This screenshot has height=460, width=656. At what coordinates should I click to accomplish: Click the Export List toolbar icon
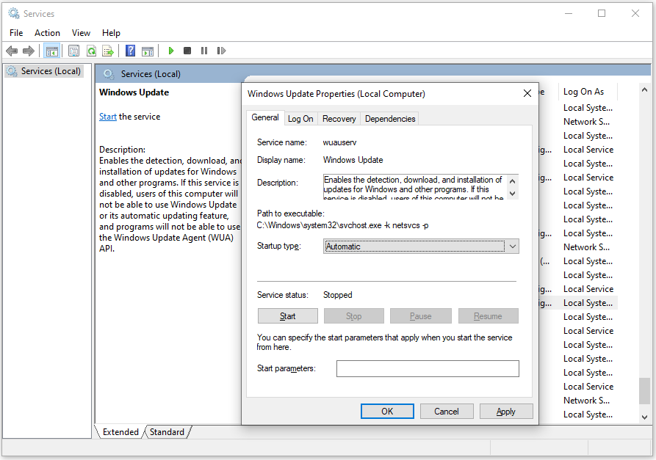pos(108,51)
